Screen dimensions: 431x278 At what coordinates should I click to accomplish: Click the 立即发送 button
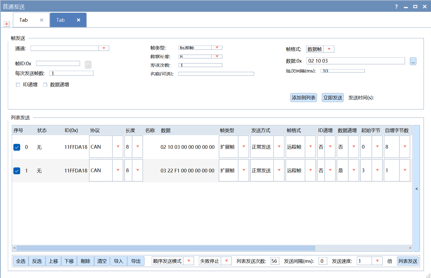tap(333, 98)
